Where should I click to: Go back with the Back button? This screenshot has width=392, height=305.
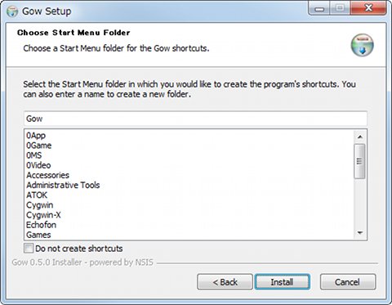pos(225,282)
